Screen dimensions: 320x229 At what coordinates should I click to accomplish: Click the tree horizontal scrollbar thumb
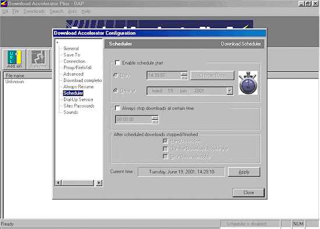pos(78,183)
